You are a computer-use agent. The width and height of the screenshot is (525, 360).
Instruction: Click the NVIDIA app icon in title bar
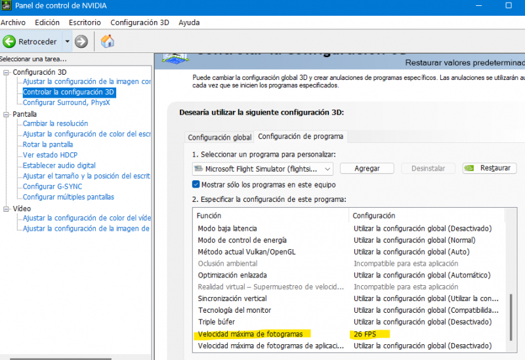pos(7,5)
